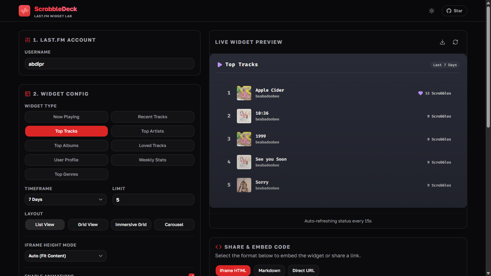Click the track title 1999
Screen dimensions: 491x276
point(261,136)
